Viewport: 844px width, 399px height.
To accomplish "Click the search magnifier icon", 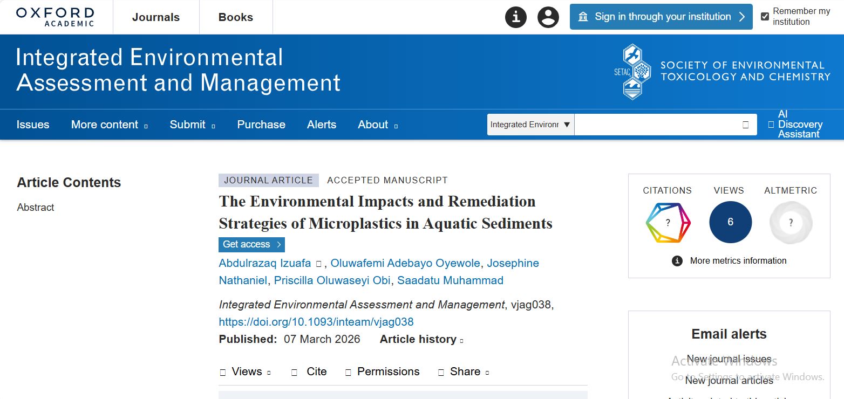I will point(745,125).
